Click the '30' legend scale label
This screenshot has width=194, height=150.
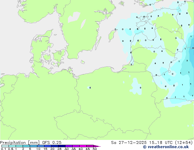click(66, 149)
